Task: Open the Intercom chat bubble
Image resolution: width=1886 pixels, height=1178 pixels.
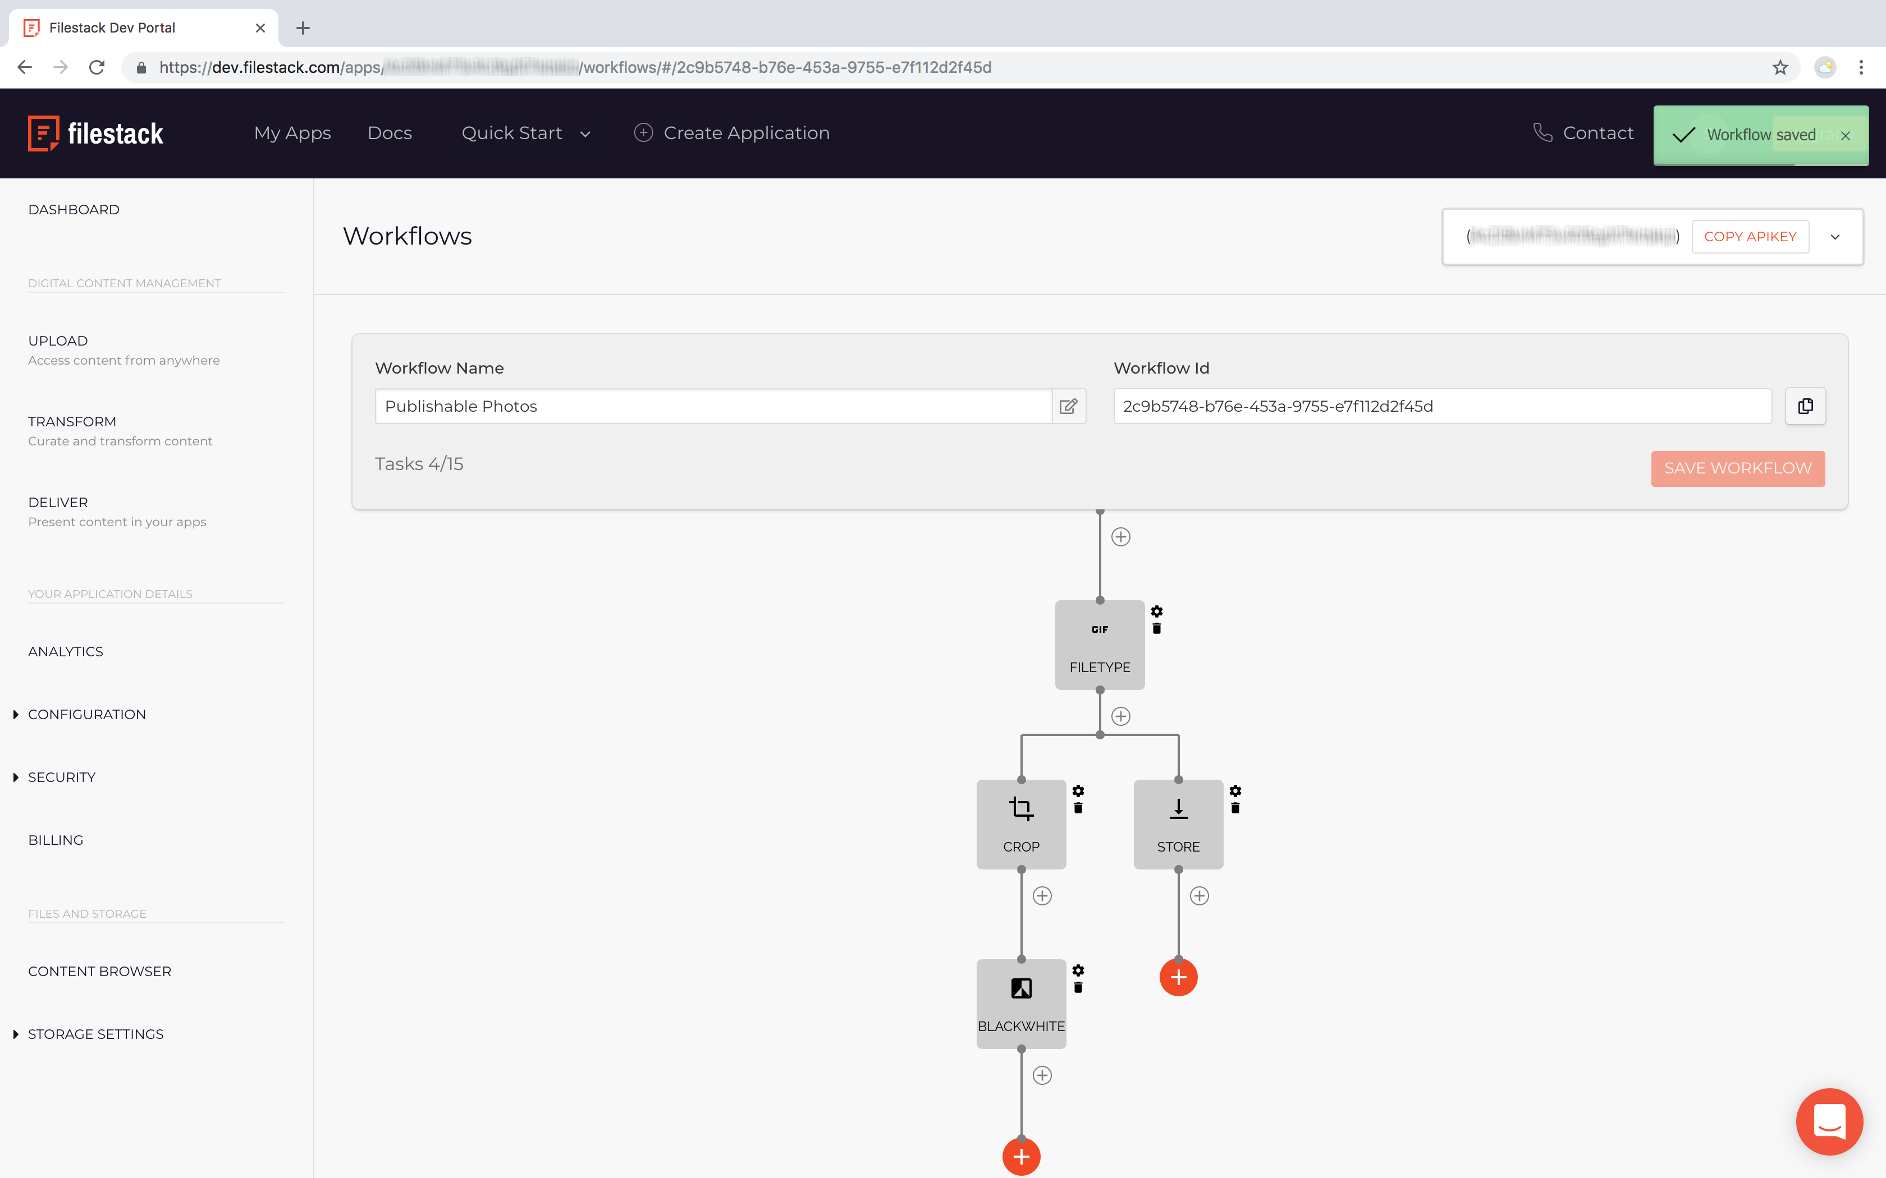Action: pos(1829,1122)
